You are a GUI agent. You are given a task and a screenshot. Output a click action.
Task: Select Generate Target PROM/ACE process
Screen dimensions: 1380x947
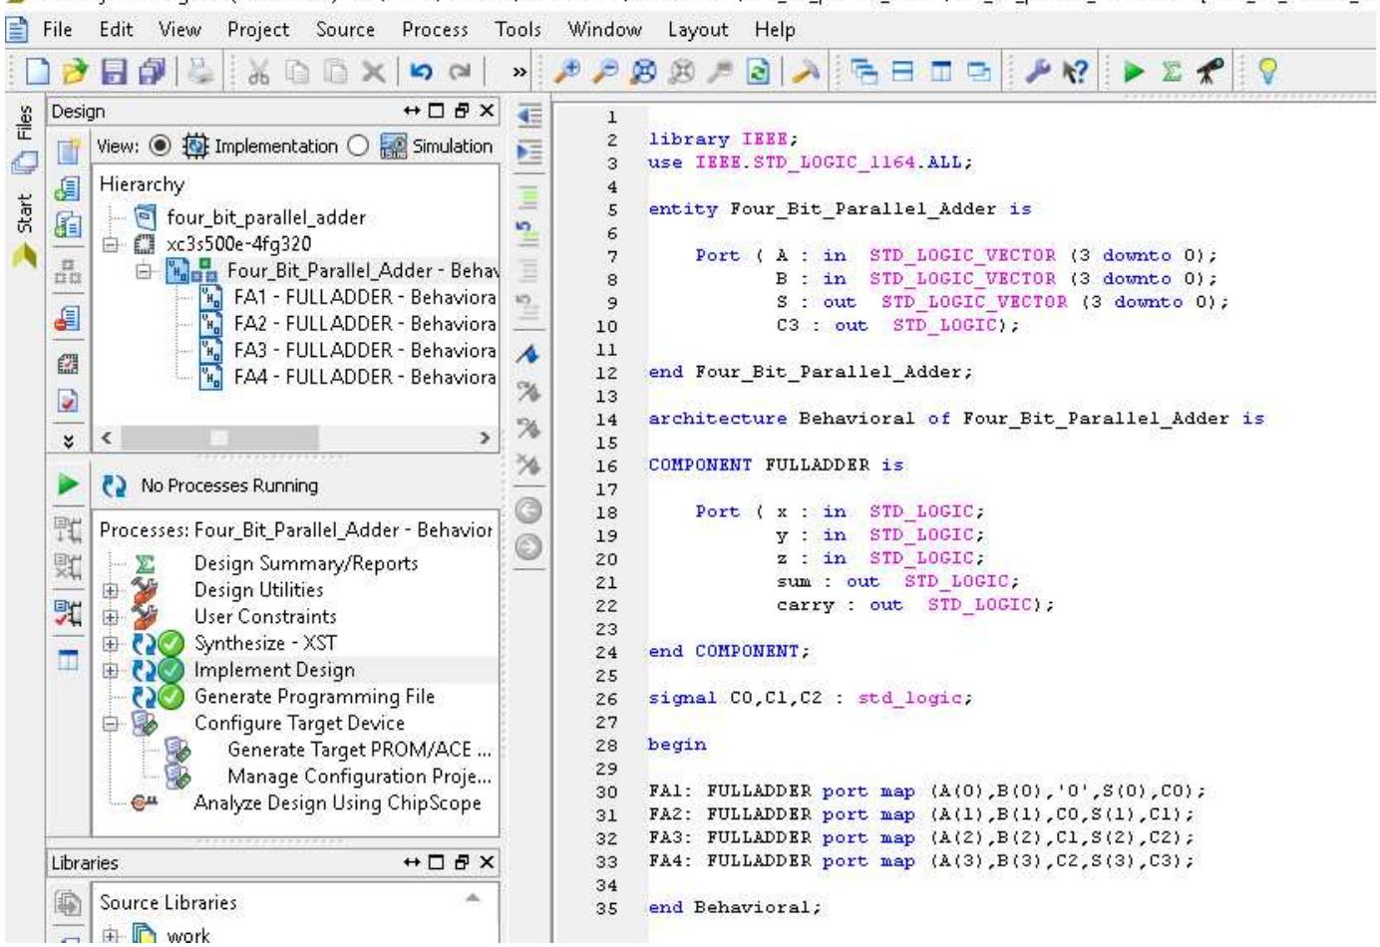[x=359, y=750]
